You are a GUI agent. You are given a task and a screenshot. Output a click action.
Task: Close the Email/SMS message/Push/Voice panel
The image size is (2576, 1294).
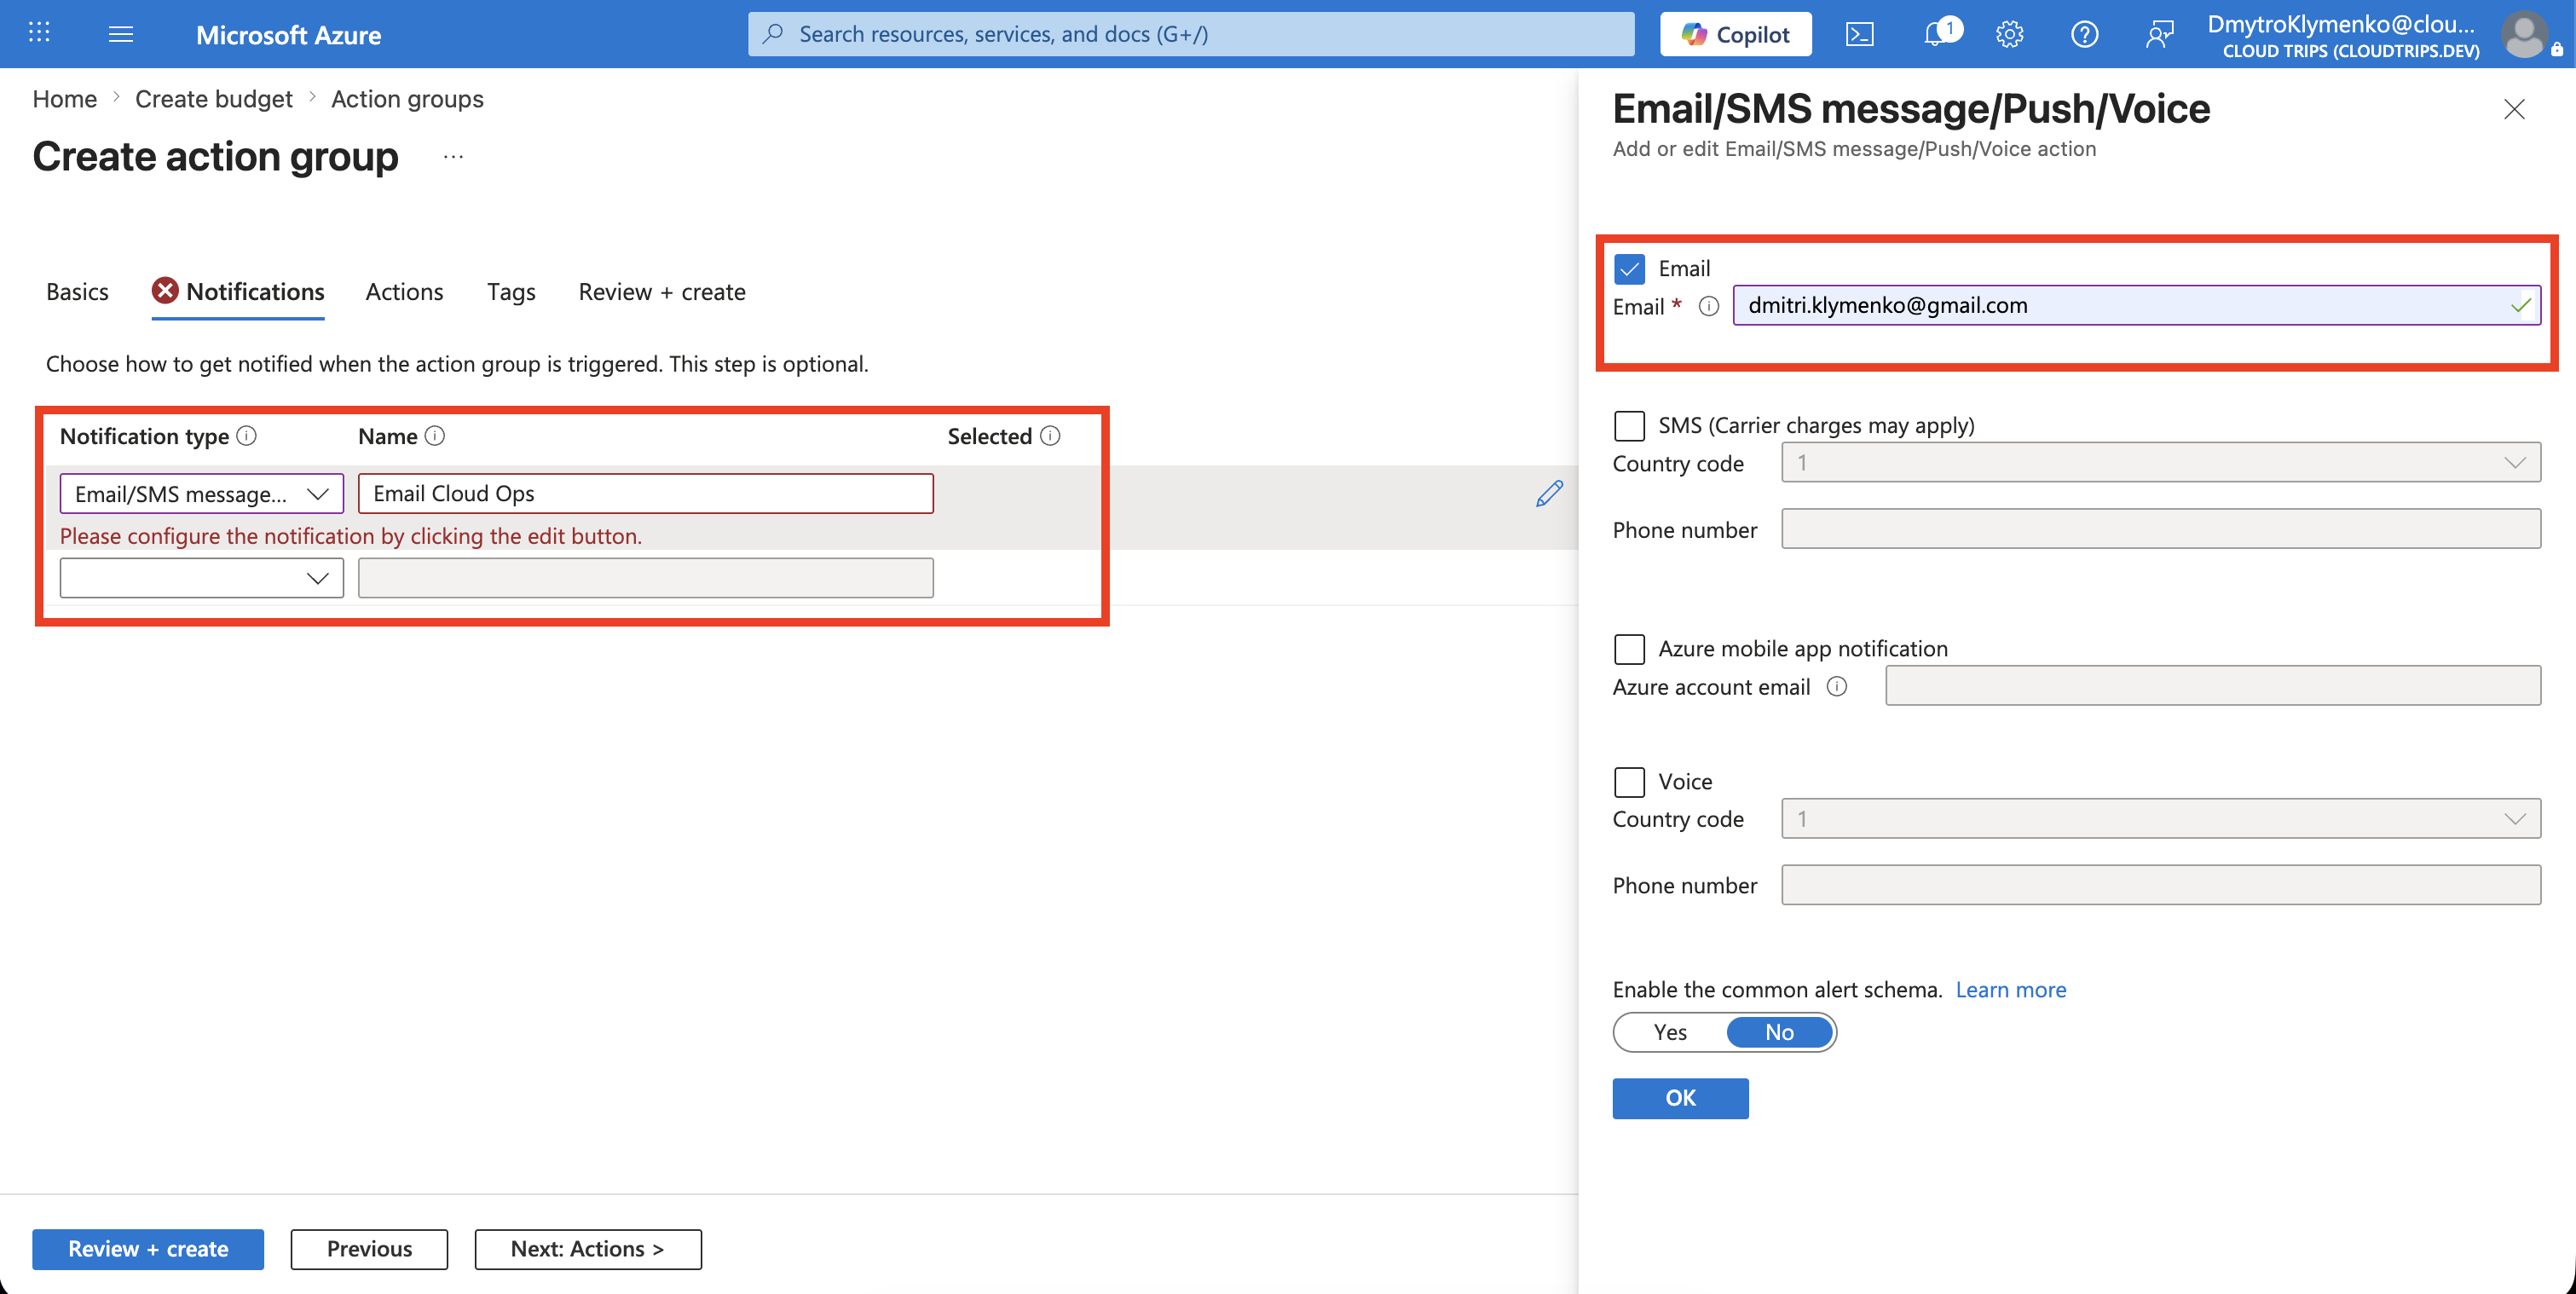click(2514, 109)
